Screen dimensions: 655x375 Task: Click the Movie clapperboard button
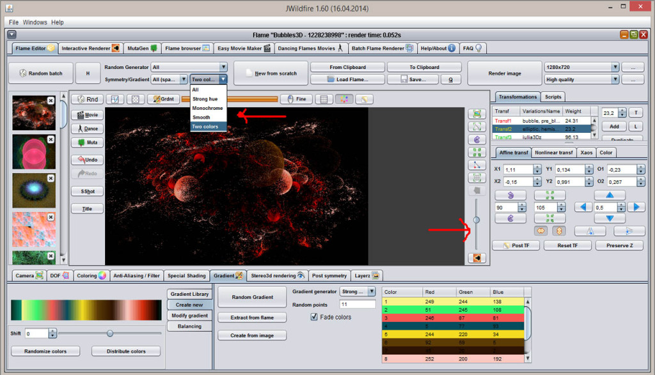click(x=87, y=115)
